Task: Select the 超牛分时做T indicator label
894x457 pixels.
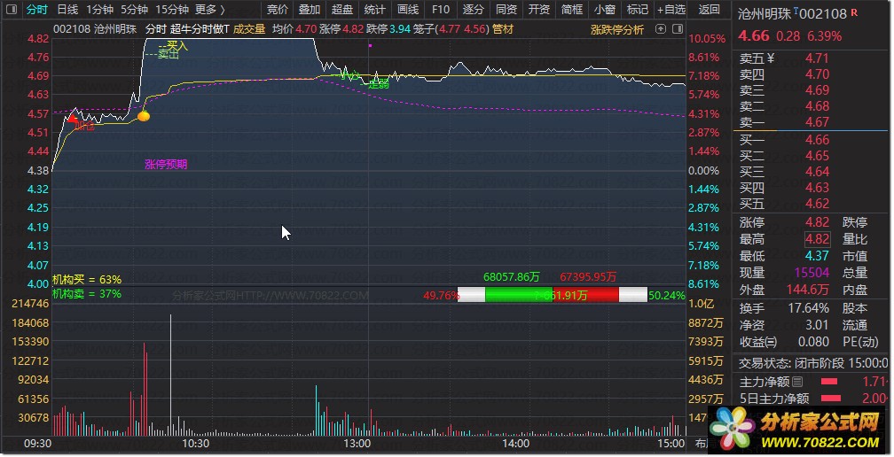Action: coord(200,29)
